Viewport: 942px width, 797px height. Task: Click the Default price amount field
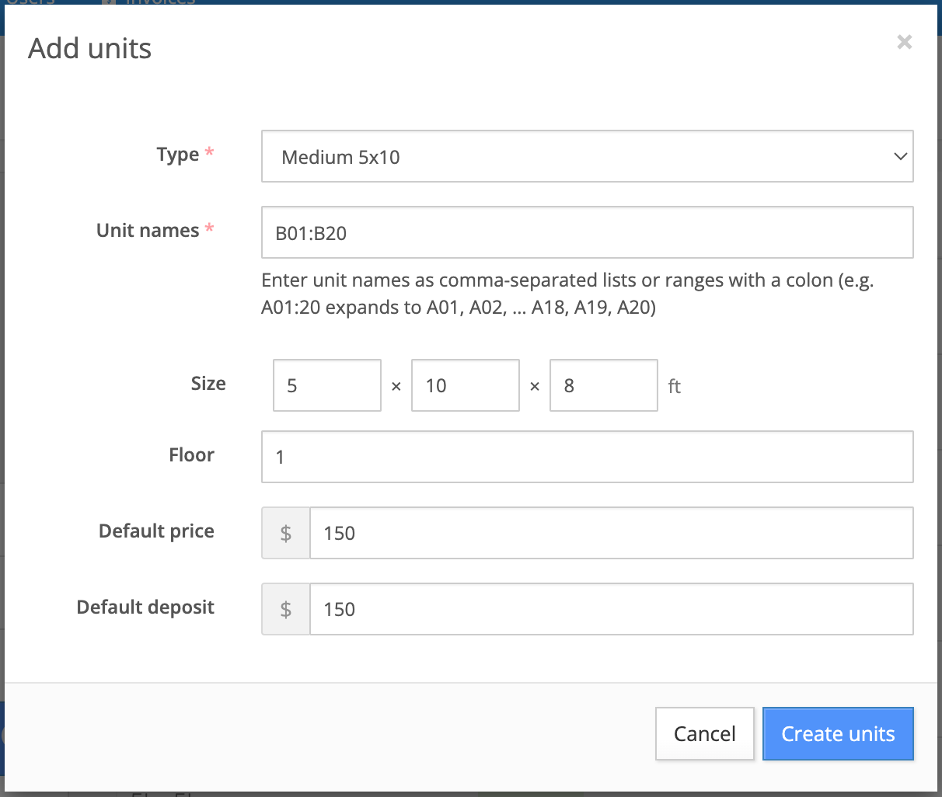(611, 533)
